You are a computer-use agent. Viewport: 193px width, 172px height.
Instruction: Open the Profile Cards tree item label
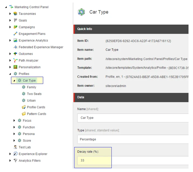[36, 107]
